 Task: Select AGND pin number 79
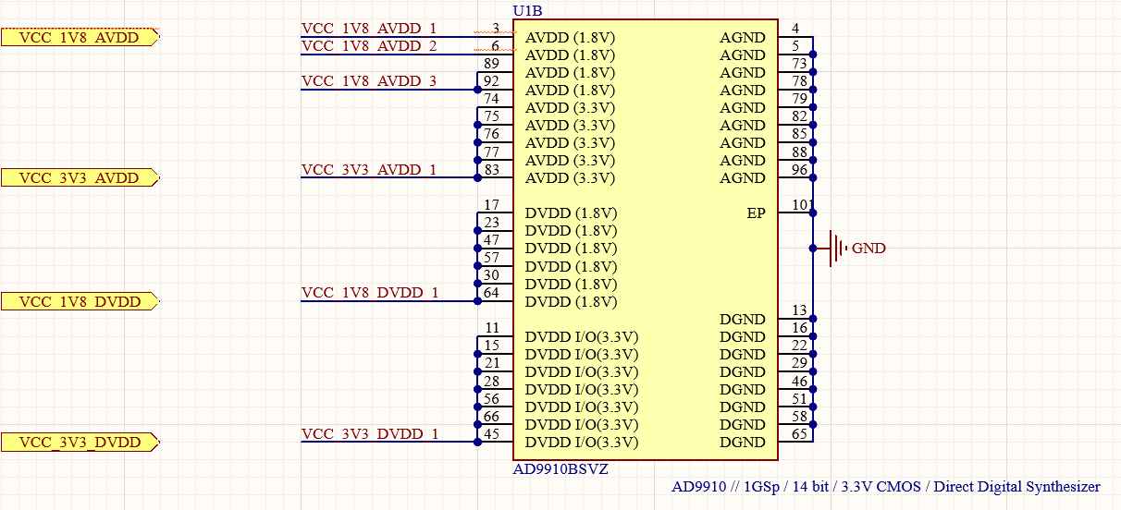(x=799, y=99)
